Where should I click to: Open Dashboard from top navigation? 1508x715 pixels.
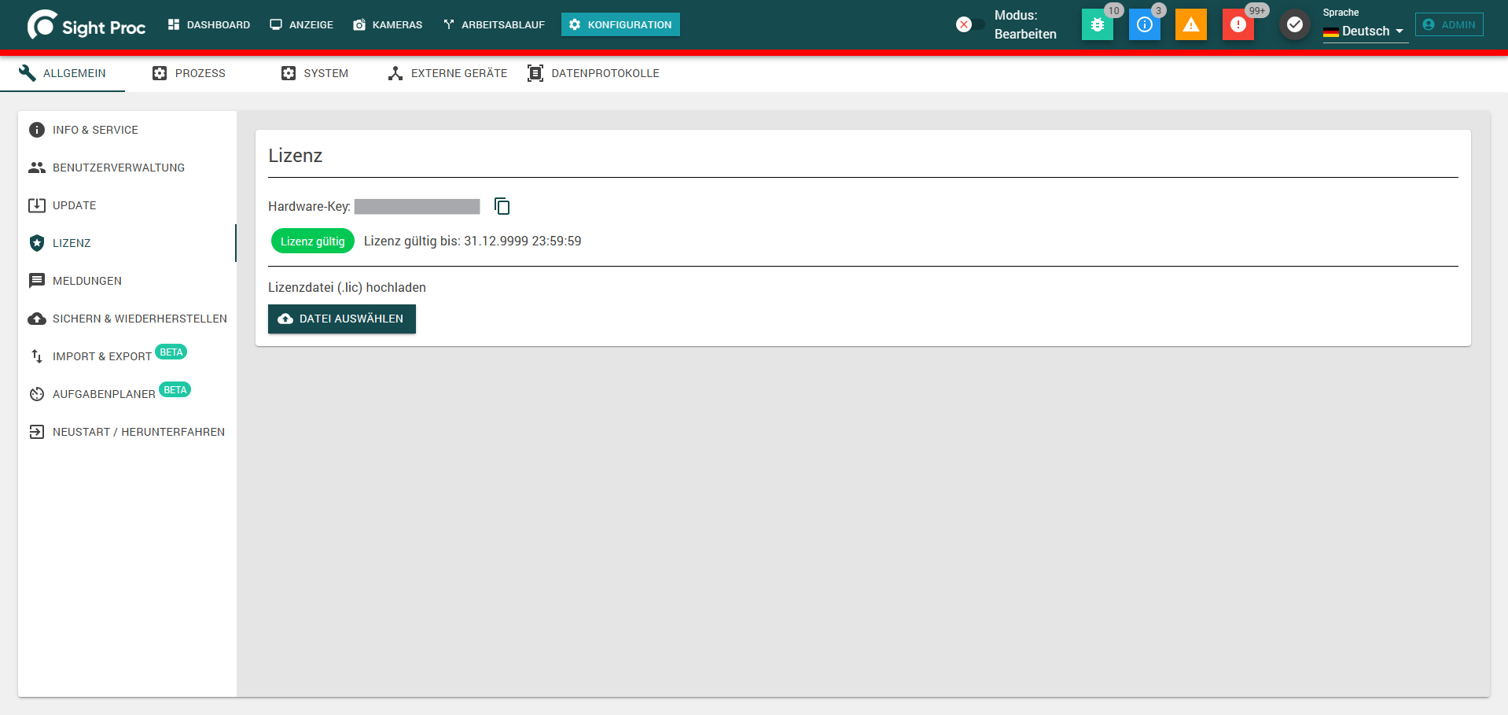pos(208,24)
